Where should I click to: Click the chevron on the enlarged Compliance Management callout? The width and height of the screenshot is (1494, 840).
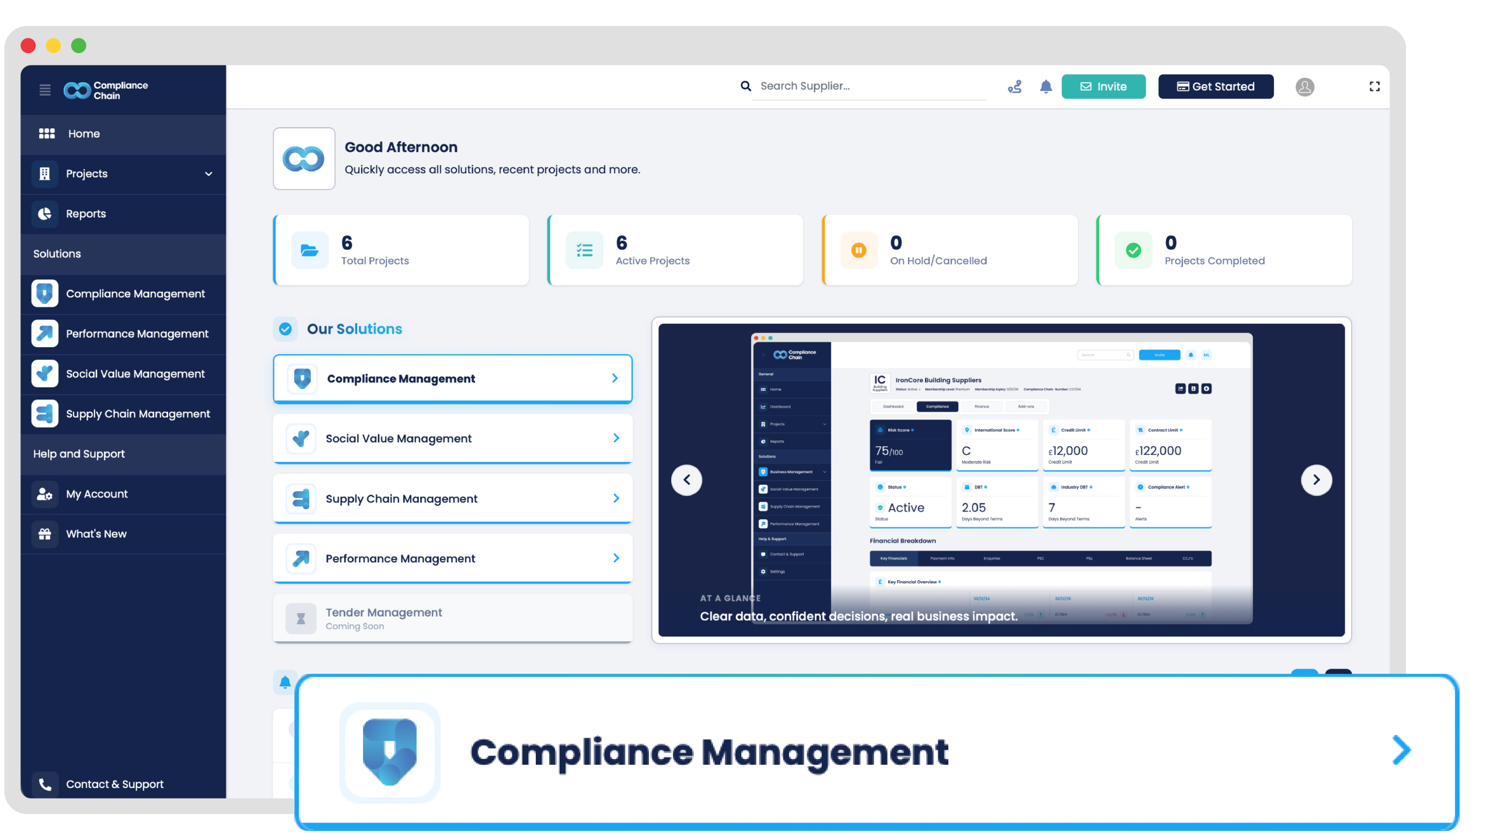pyautogui.click(x=1401, y=750)
